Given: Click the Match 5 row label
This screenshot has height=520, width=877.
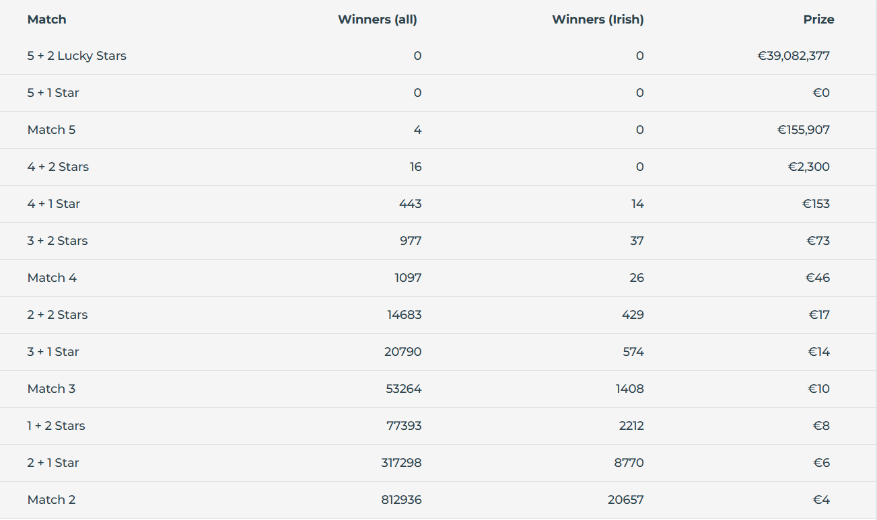Looking at the screenshot, I should coord(51,130).
